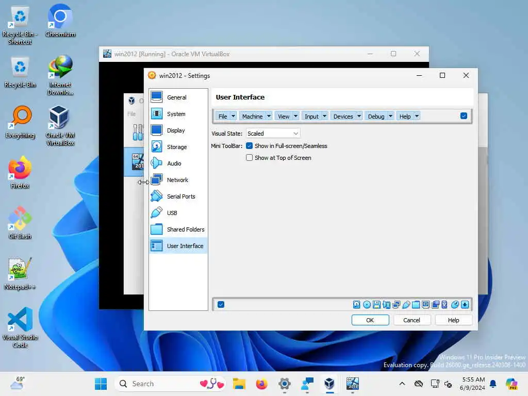This screenshot has width=528, height=396.
Task: Select the Notepad++ desktop icon
Action: point(20,273)
